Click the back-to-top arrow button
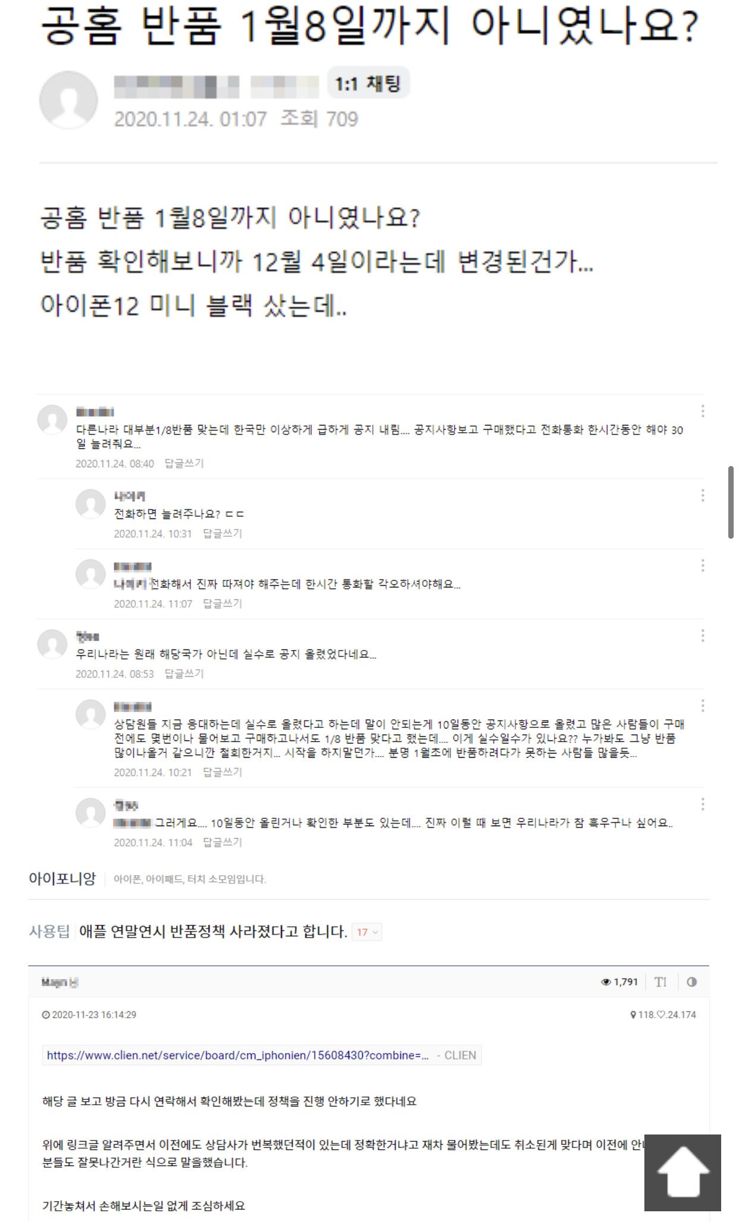Screen dimensions: 739x1222 pyautogui.click(x=682, y=1173)
